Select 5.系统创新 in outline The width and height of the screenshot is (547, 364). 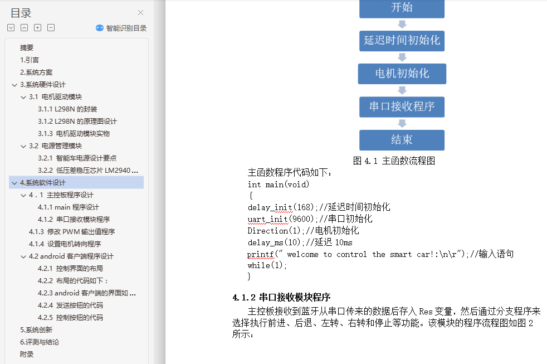(x=36, y=329)
